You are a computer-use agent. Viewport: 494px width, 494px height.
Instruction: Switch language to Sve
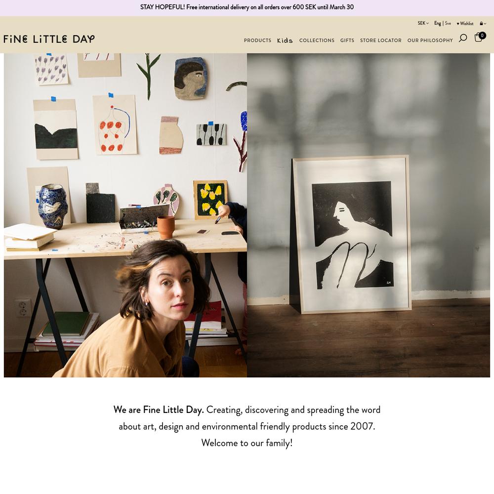448,23
